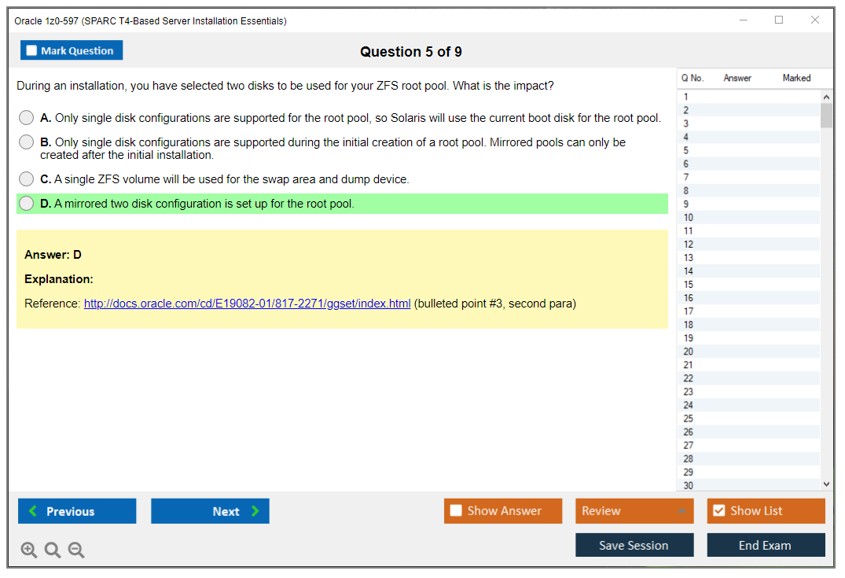
Task: Click the scrollbar up arrow in question list
Action: (826, 96)
